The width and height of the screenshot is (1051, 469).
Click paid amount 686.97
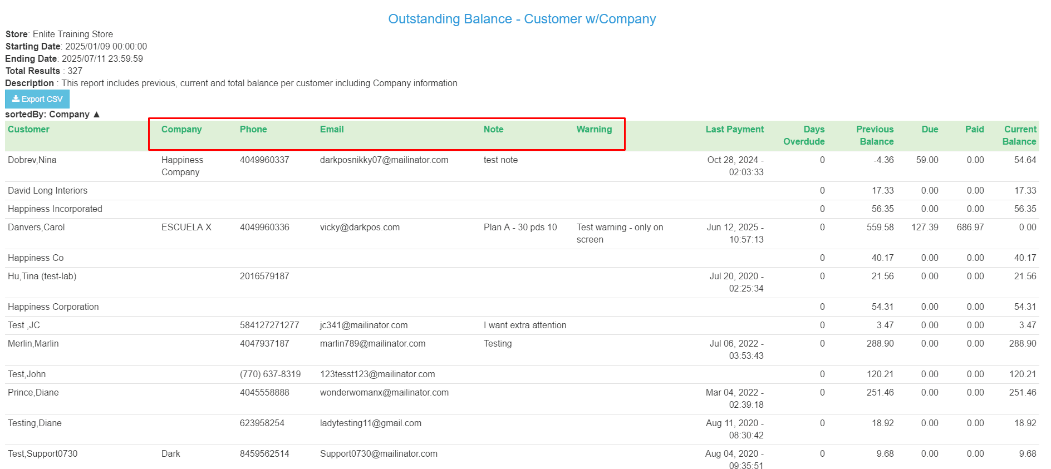(x=970, y=227)
